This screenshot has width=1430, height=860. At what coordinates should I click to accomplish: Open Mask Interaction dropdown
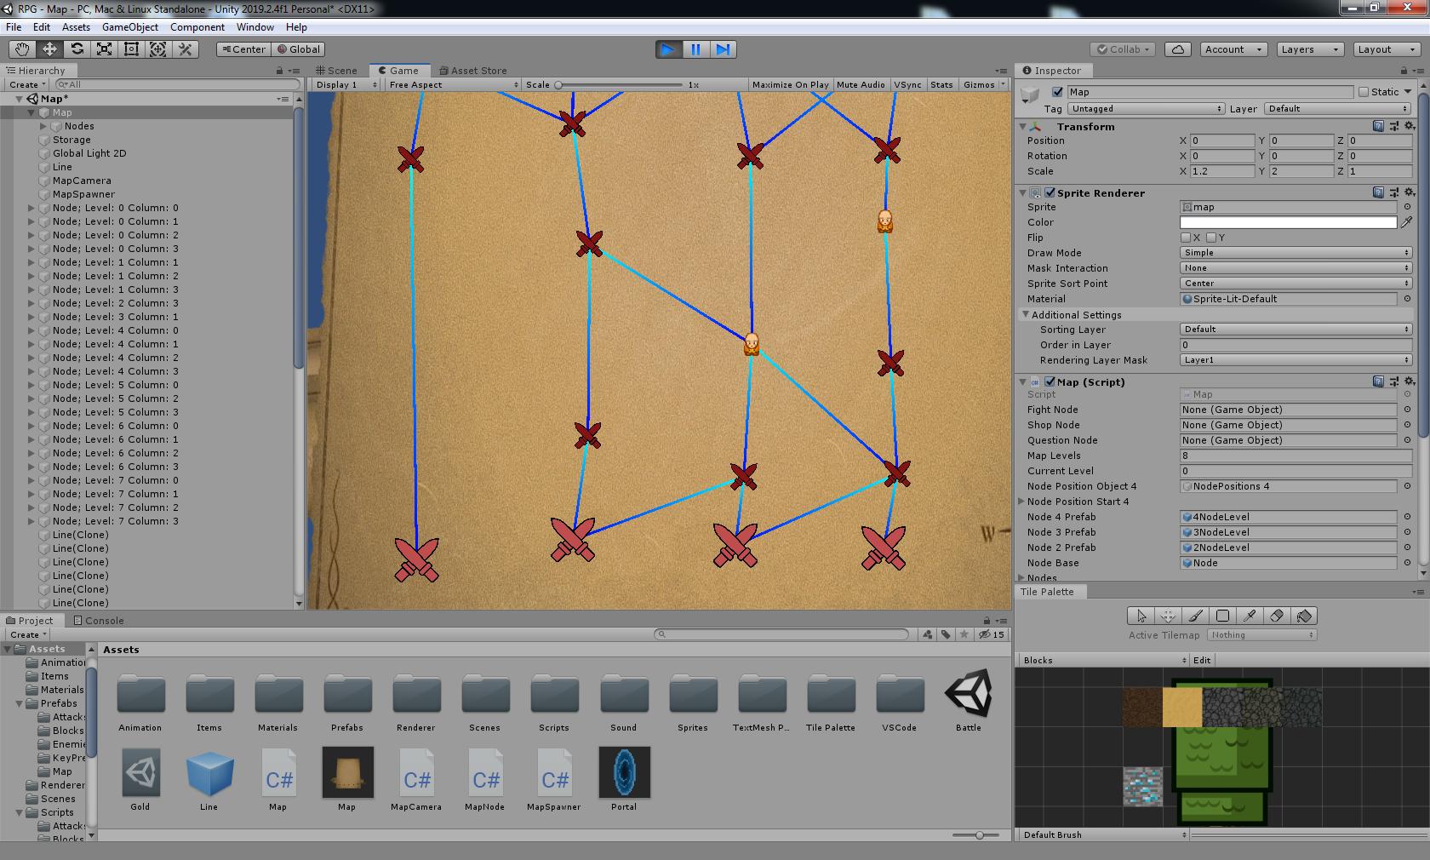[x=1296, y=268]
